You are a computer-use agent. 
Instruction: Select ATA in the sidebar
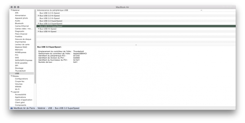tap(17, 13)
